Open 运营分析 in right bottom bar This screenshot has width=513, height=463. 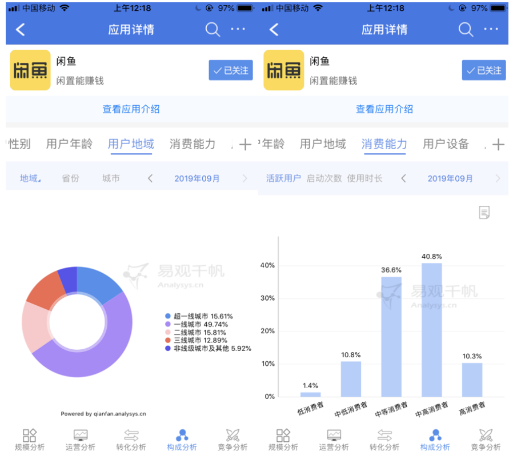(x=334, y=440)
